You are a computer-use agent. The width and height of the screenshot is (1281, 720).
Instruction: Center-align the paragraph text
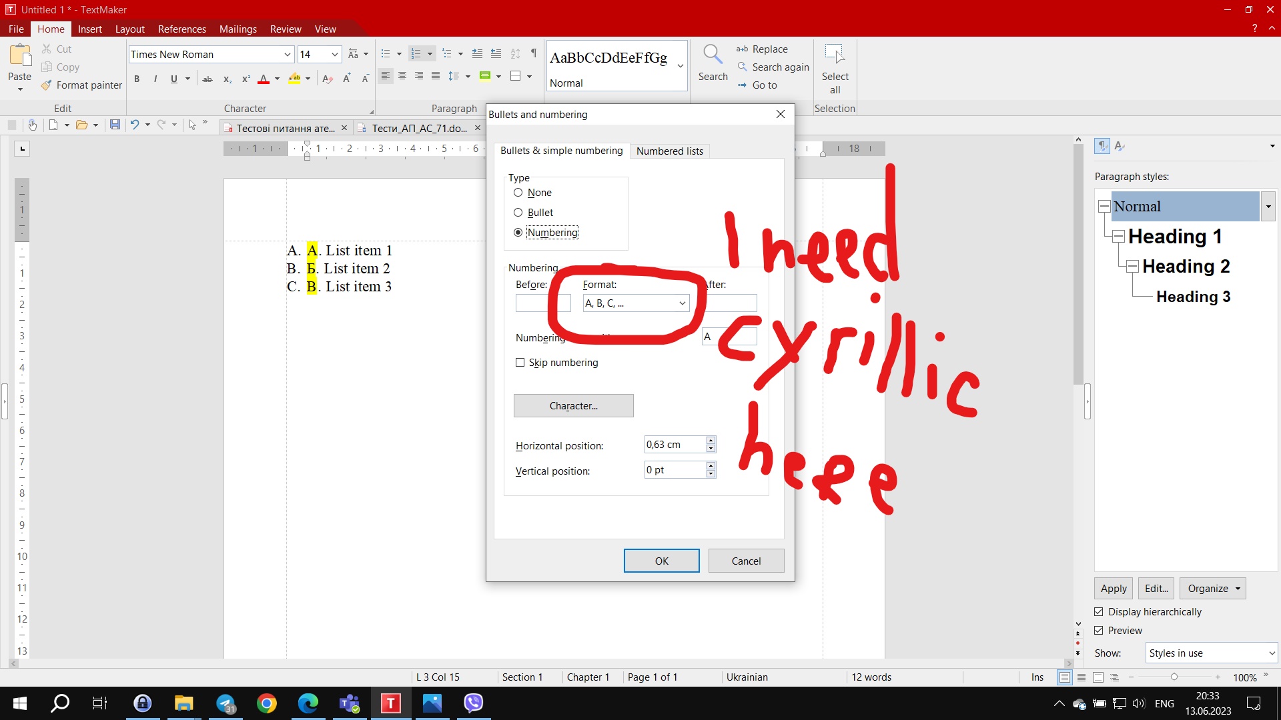[402, 76]
